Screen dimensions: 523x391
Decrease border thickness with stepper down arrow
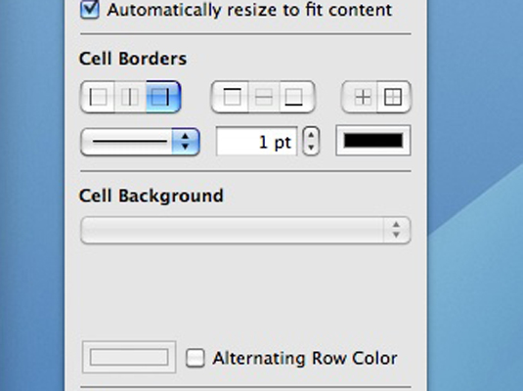coord(311,149)
